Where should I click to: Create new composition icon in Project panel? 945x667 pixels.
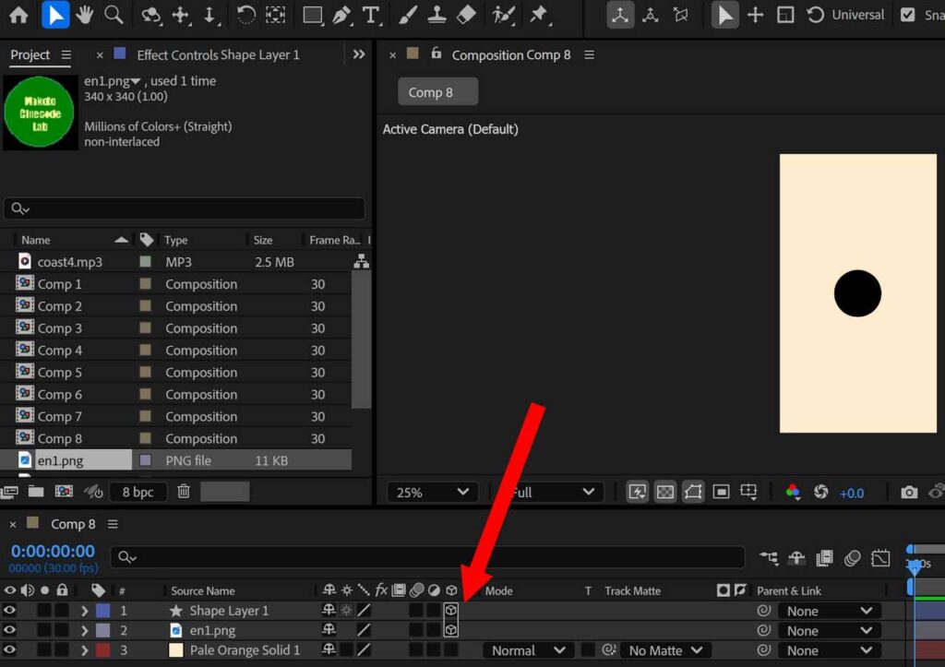pyautogui.click(x=64, y=492)
